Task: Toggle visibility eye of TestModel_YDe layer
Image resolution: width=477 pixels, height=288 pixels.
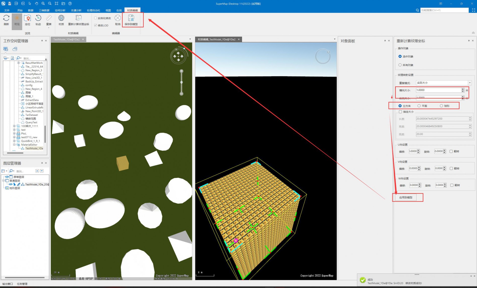Action: coord(11,184)
